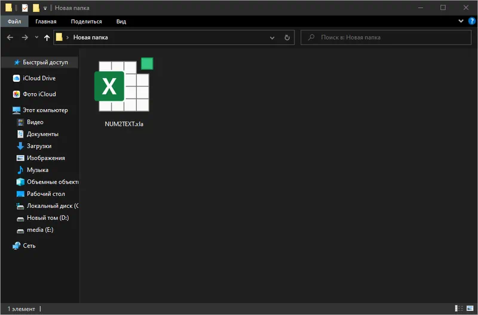
Task: Click New Folder quick access toolbar icon
Action: (36, 8)
